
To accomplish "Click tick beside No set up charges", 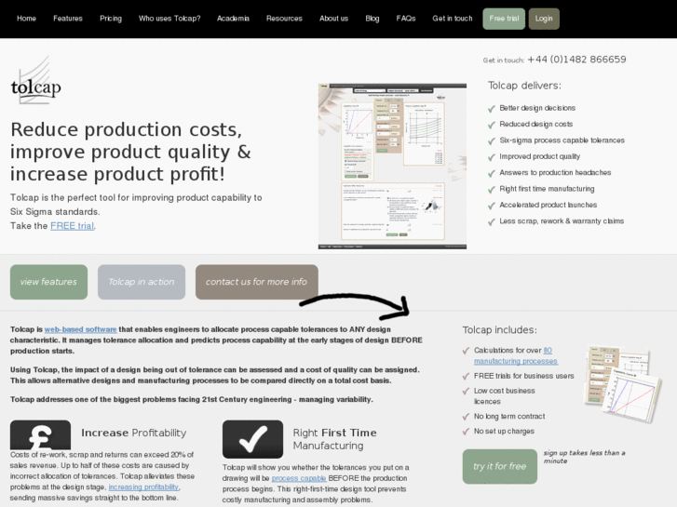I will click(466, 432).
